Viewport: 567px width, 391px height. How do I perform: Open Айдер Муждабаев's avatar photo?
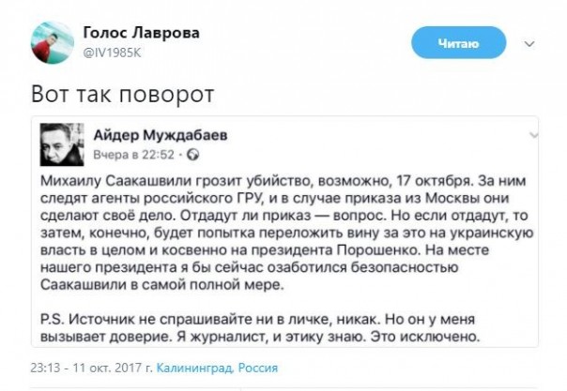click(63, 141)
